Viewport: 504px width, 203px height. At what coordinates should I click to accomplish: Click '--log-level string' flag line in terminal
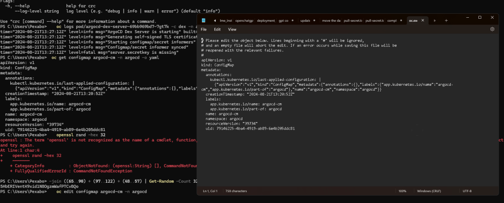point(117,11)
